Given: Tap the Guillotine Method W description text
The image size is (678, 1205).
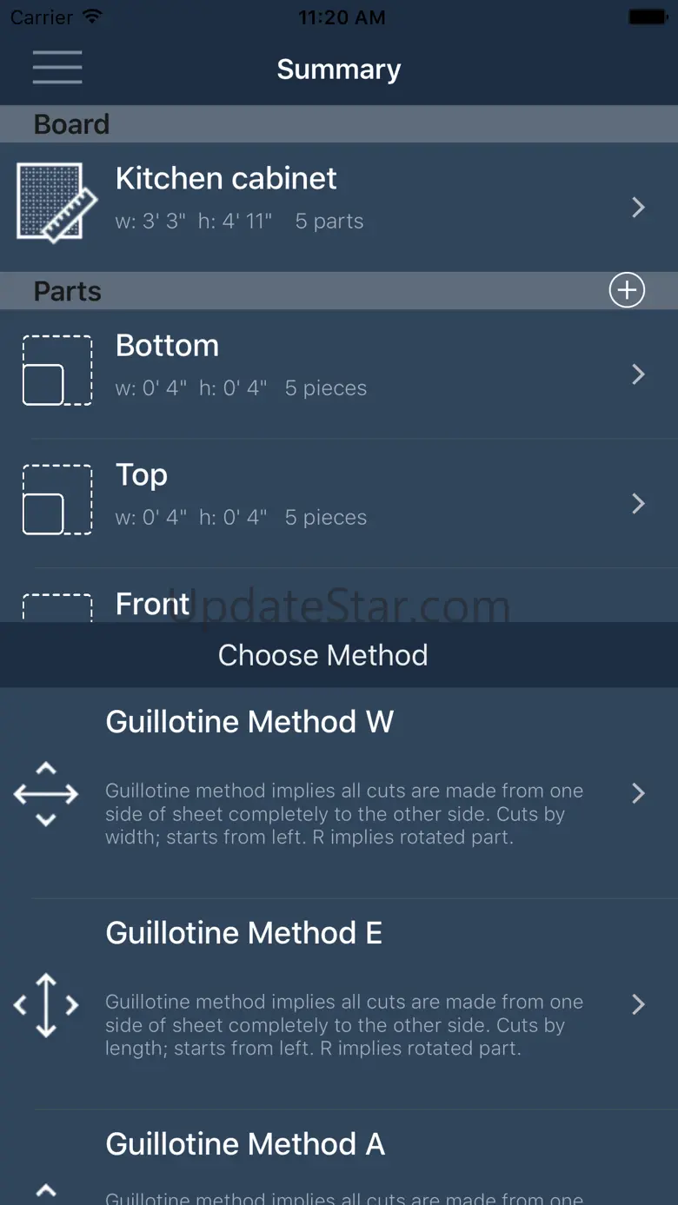Looking at the screenshot, I should tap(344, 814).
